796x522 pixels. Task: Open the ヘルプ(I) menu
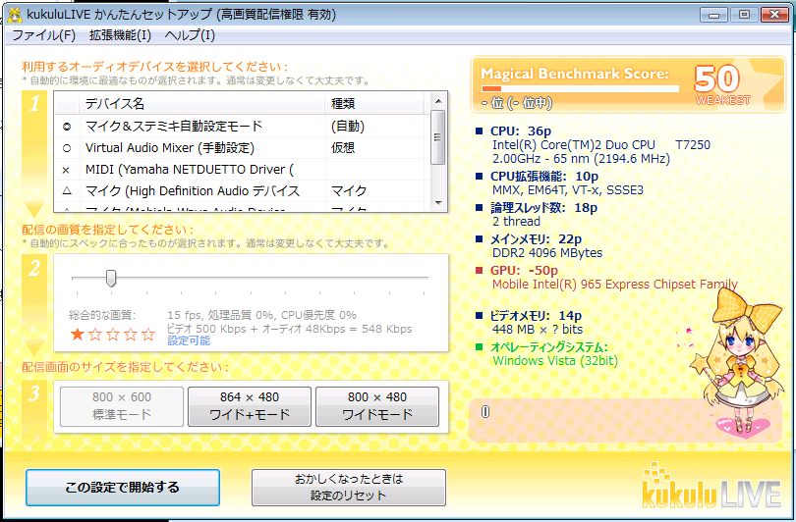(x=190, y=35)
